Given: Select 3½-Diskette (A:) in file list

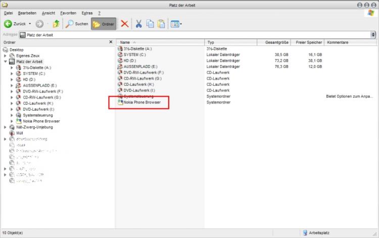Looking at the screenshot, I should point(138,49).
